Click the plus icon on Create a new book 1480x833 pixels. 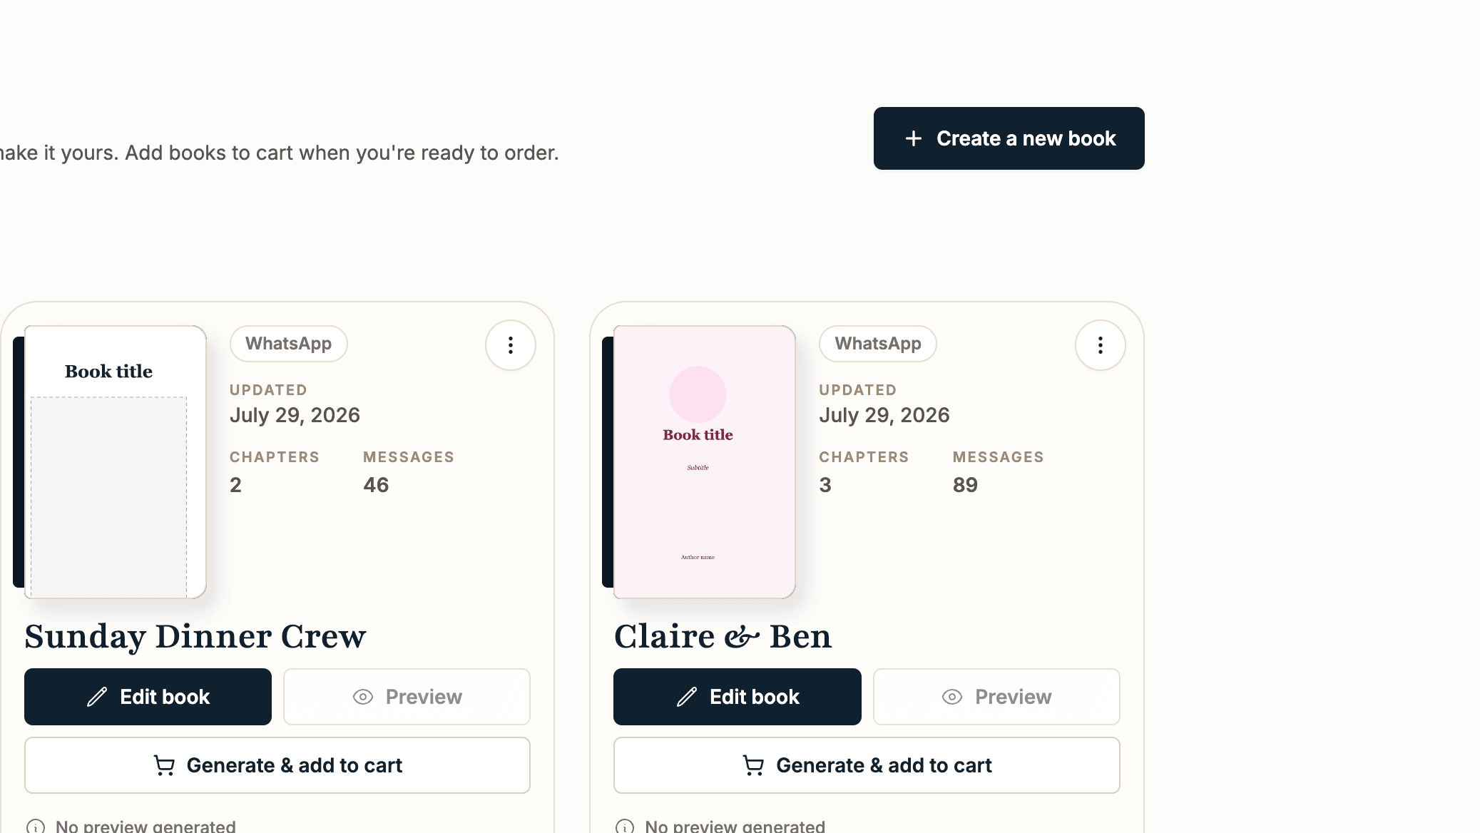(914, 138)
